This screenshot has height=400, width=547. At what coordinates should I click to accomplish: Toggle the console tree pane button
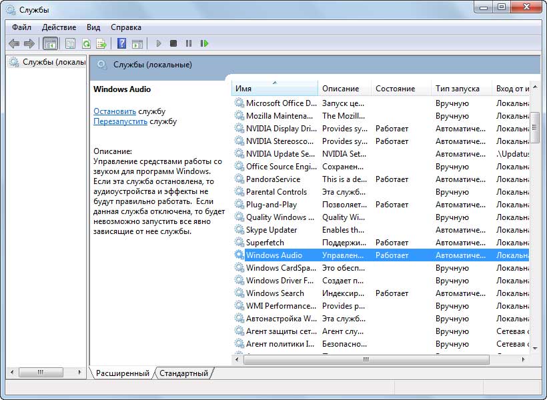coord(50,43)
